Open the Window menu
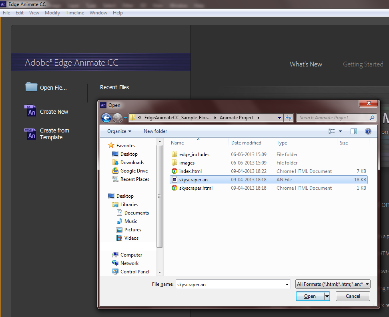 click(98, 13)
